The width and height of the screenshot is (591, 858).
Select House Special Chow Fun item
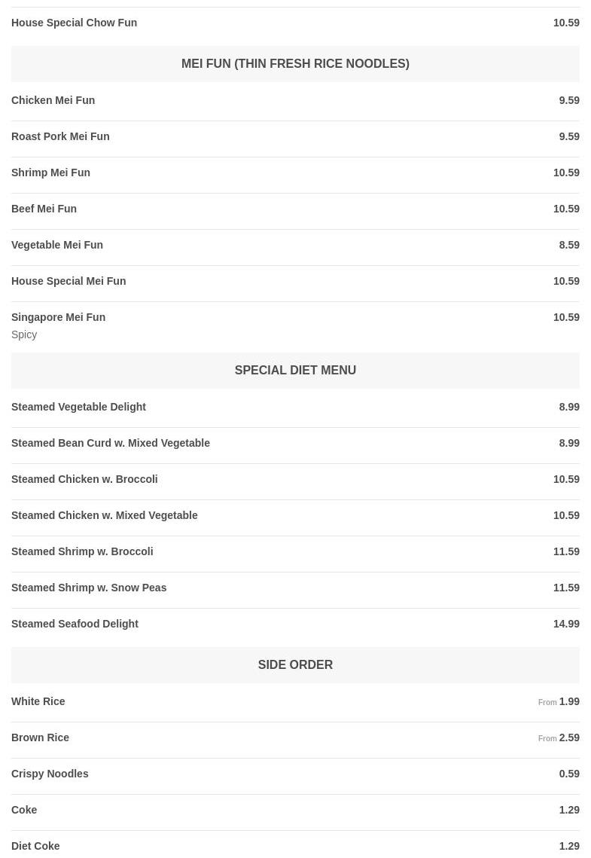tap(75, 23)
